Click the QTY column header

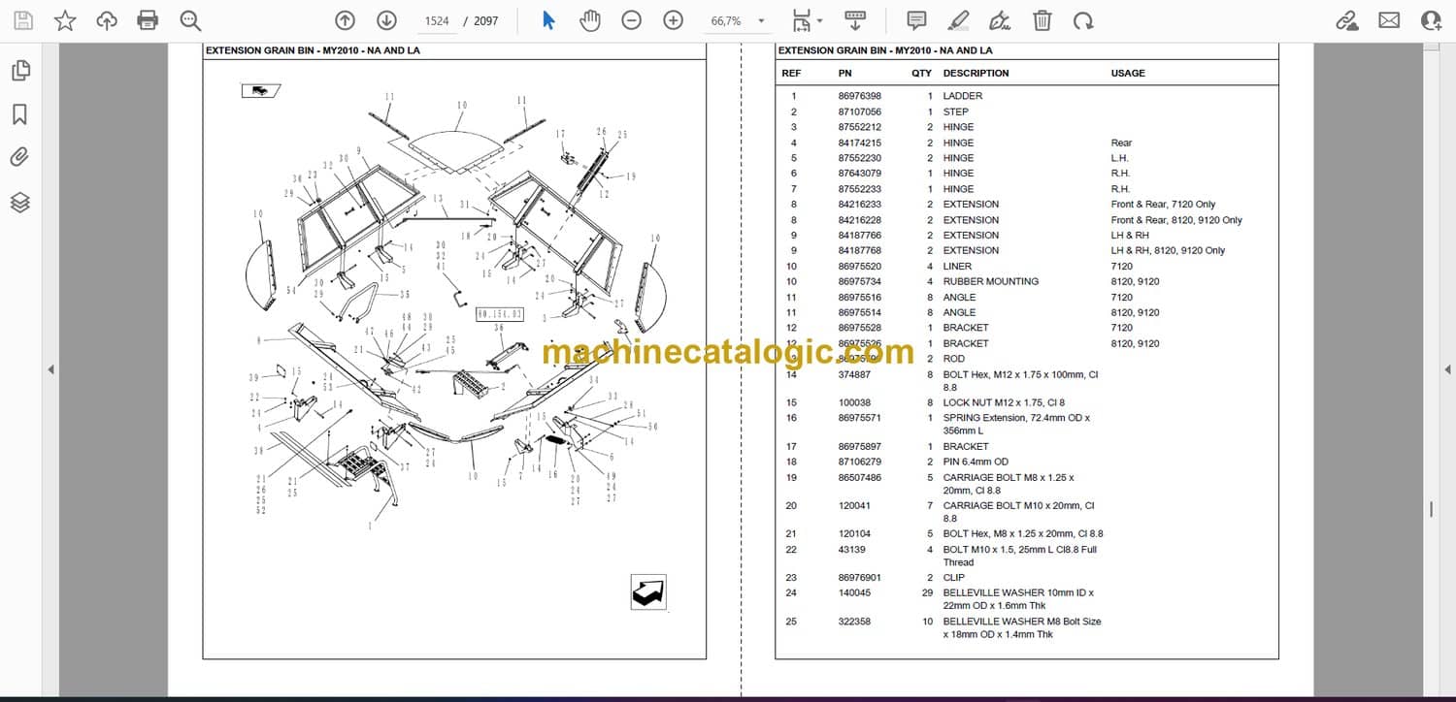(x=921, y=74)
